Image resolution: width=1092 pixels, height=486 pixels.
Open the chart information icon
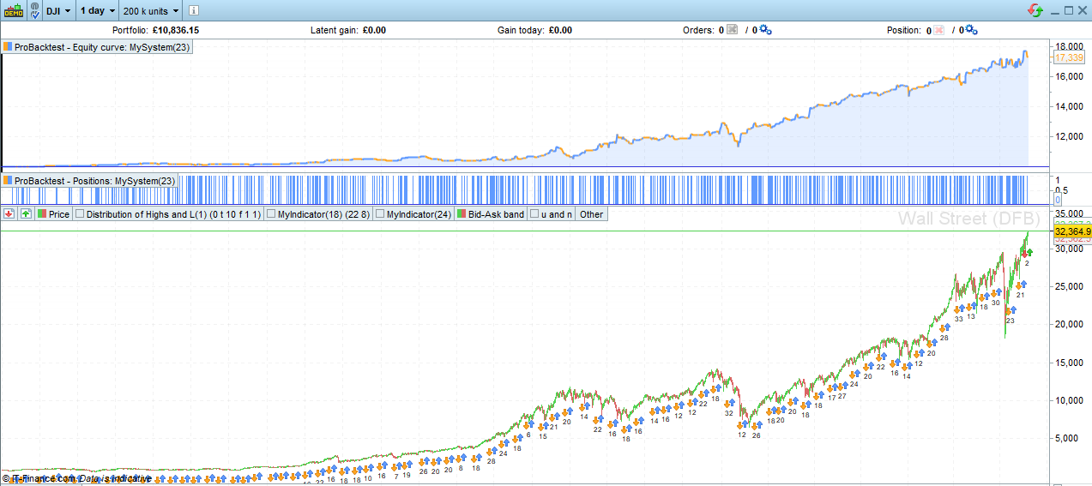pos(193,11)
